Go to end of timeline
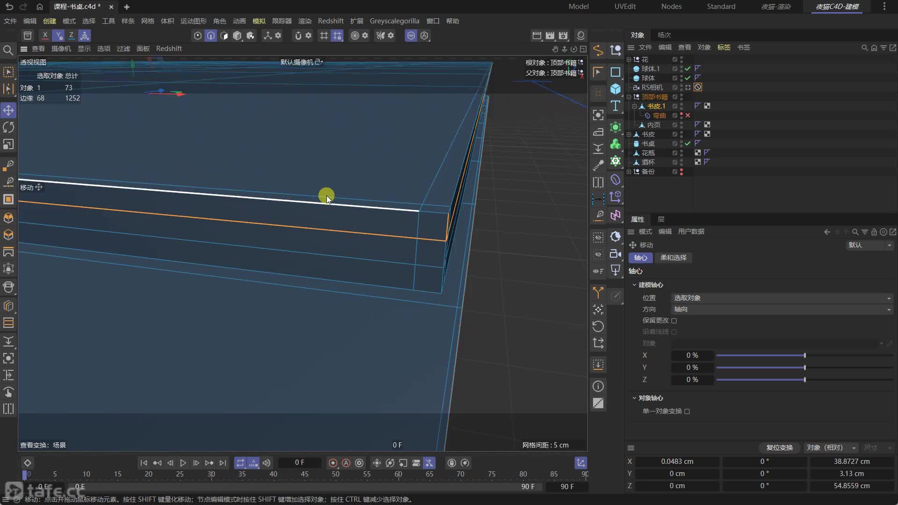Viewport: 898px width, 505px height. (x=223, y=463)
